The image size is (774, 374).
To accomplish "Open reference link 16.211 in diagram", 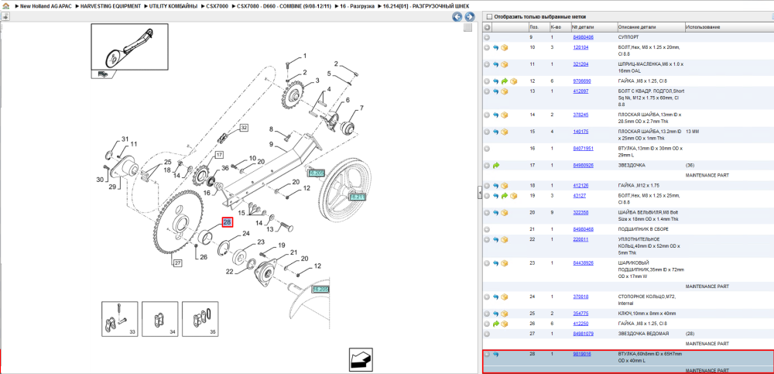I will coord(356,197).
